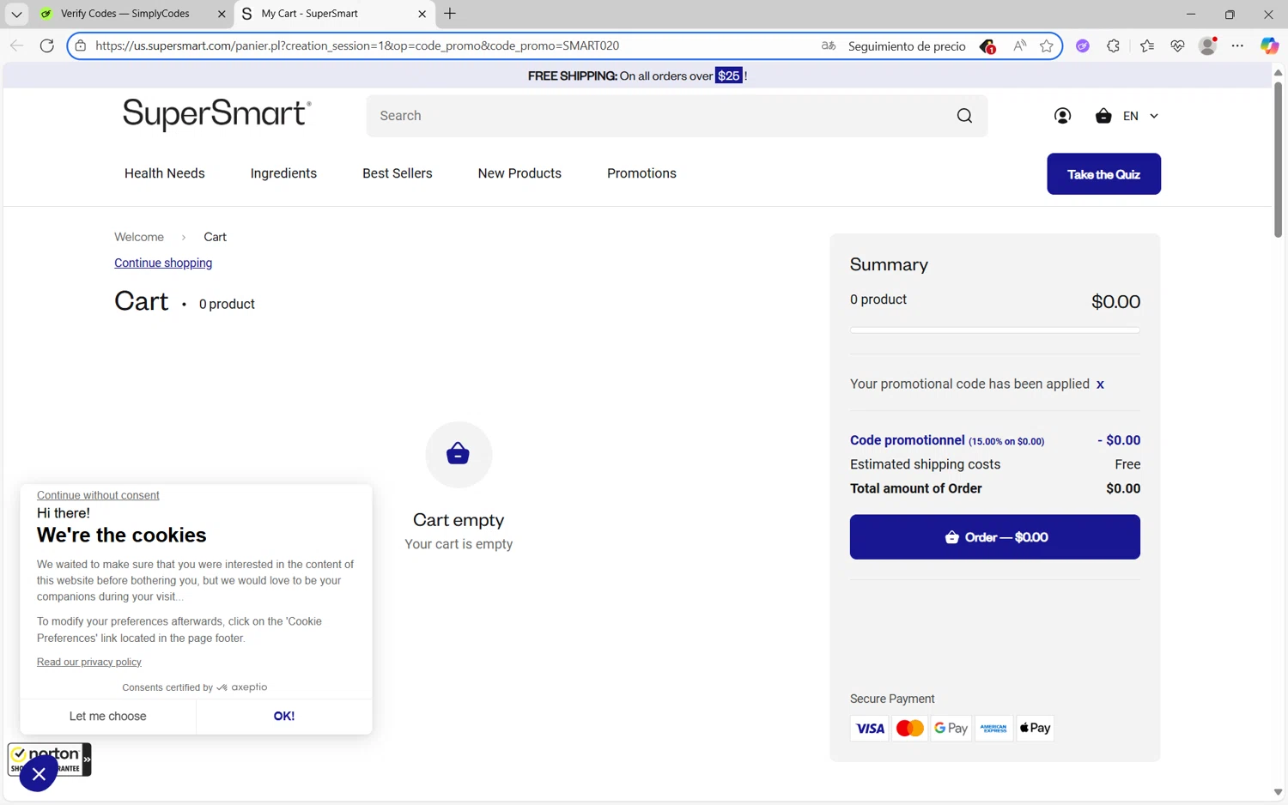Click the Total amount of Order label
The height and width of the screenshot is (805, 1288).
(x=916, y=488)
